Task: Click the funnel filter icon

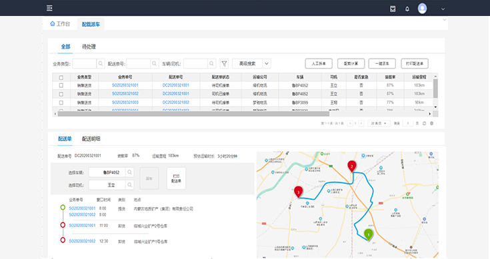Action: pos(224,64)
